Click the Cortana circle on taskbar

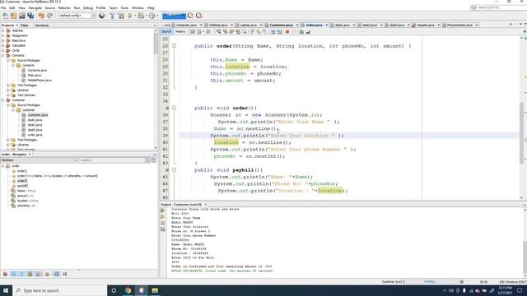(114, 290)
